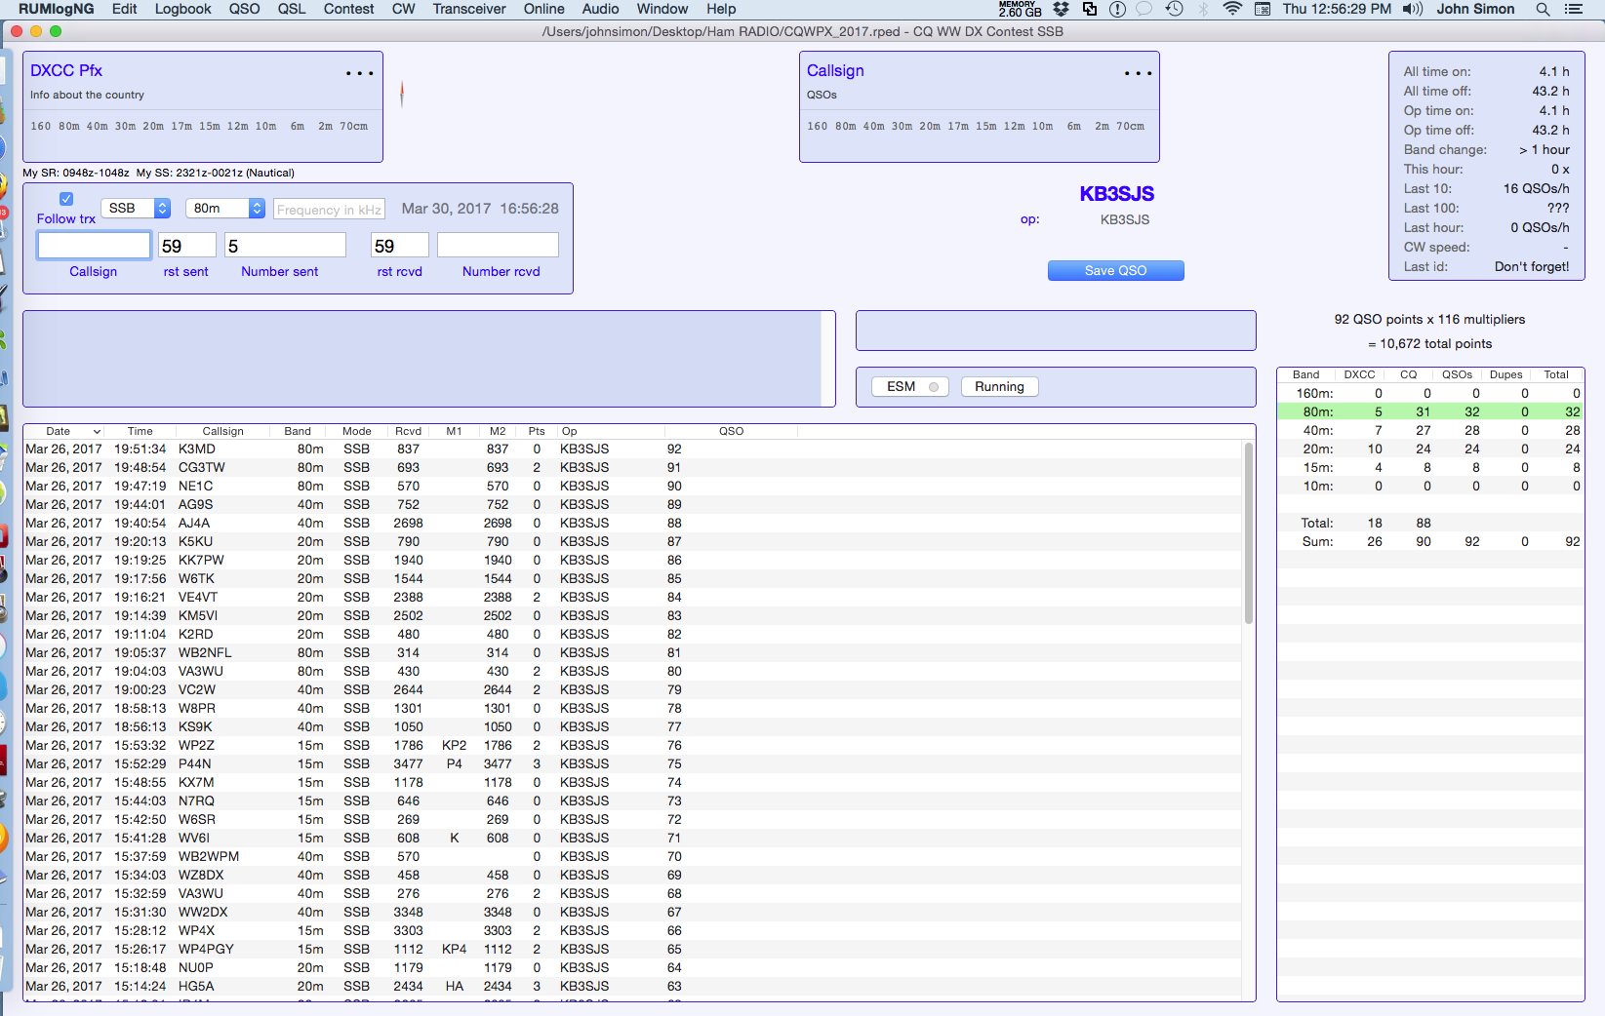Click the Time Machine clock icon
Screen dimensions: 1605x1016
click(1175, 9)
